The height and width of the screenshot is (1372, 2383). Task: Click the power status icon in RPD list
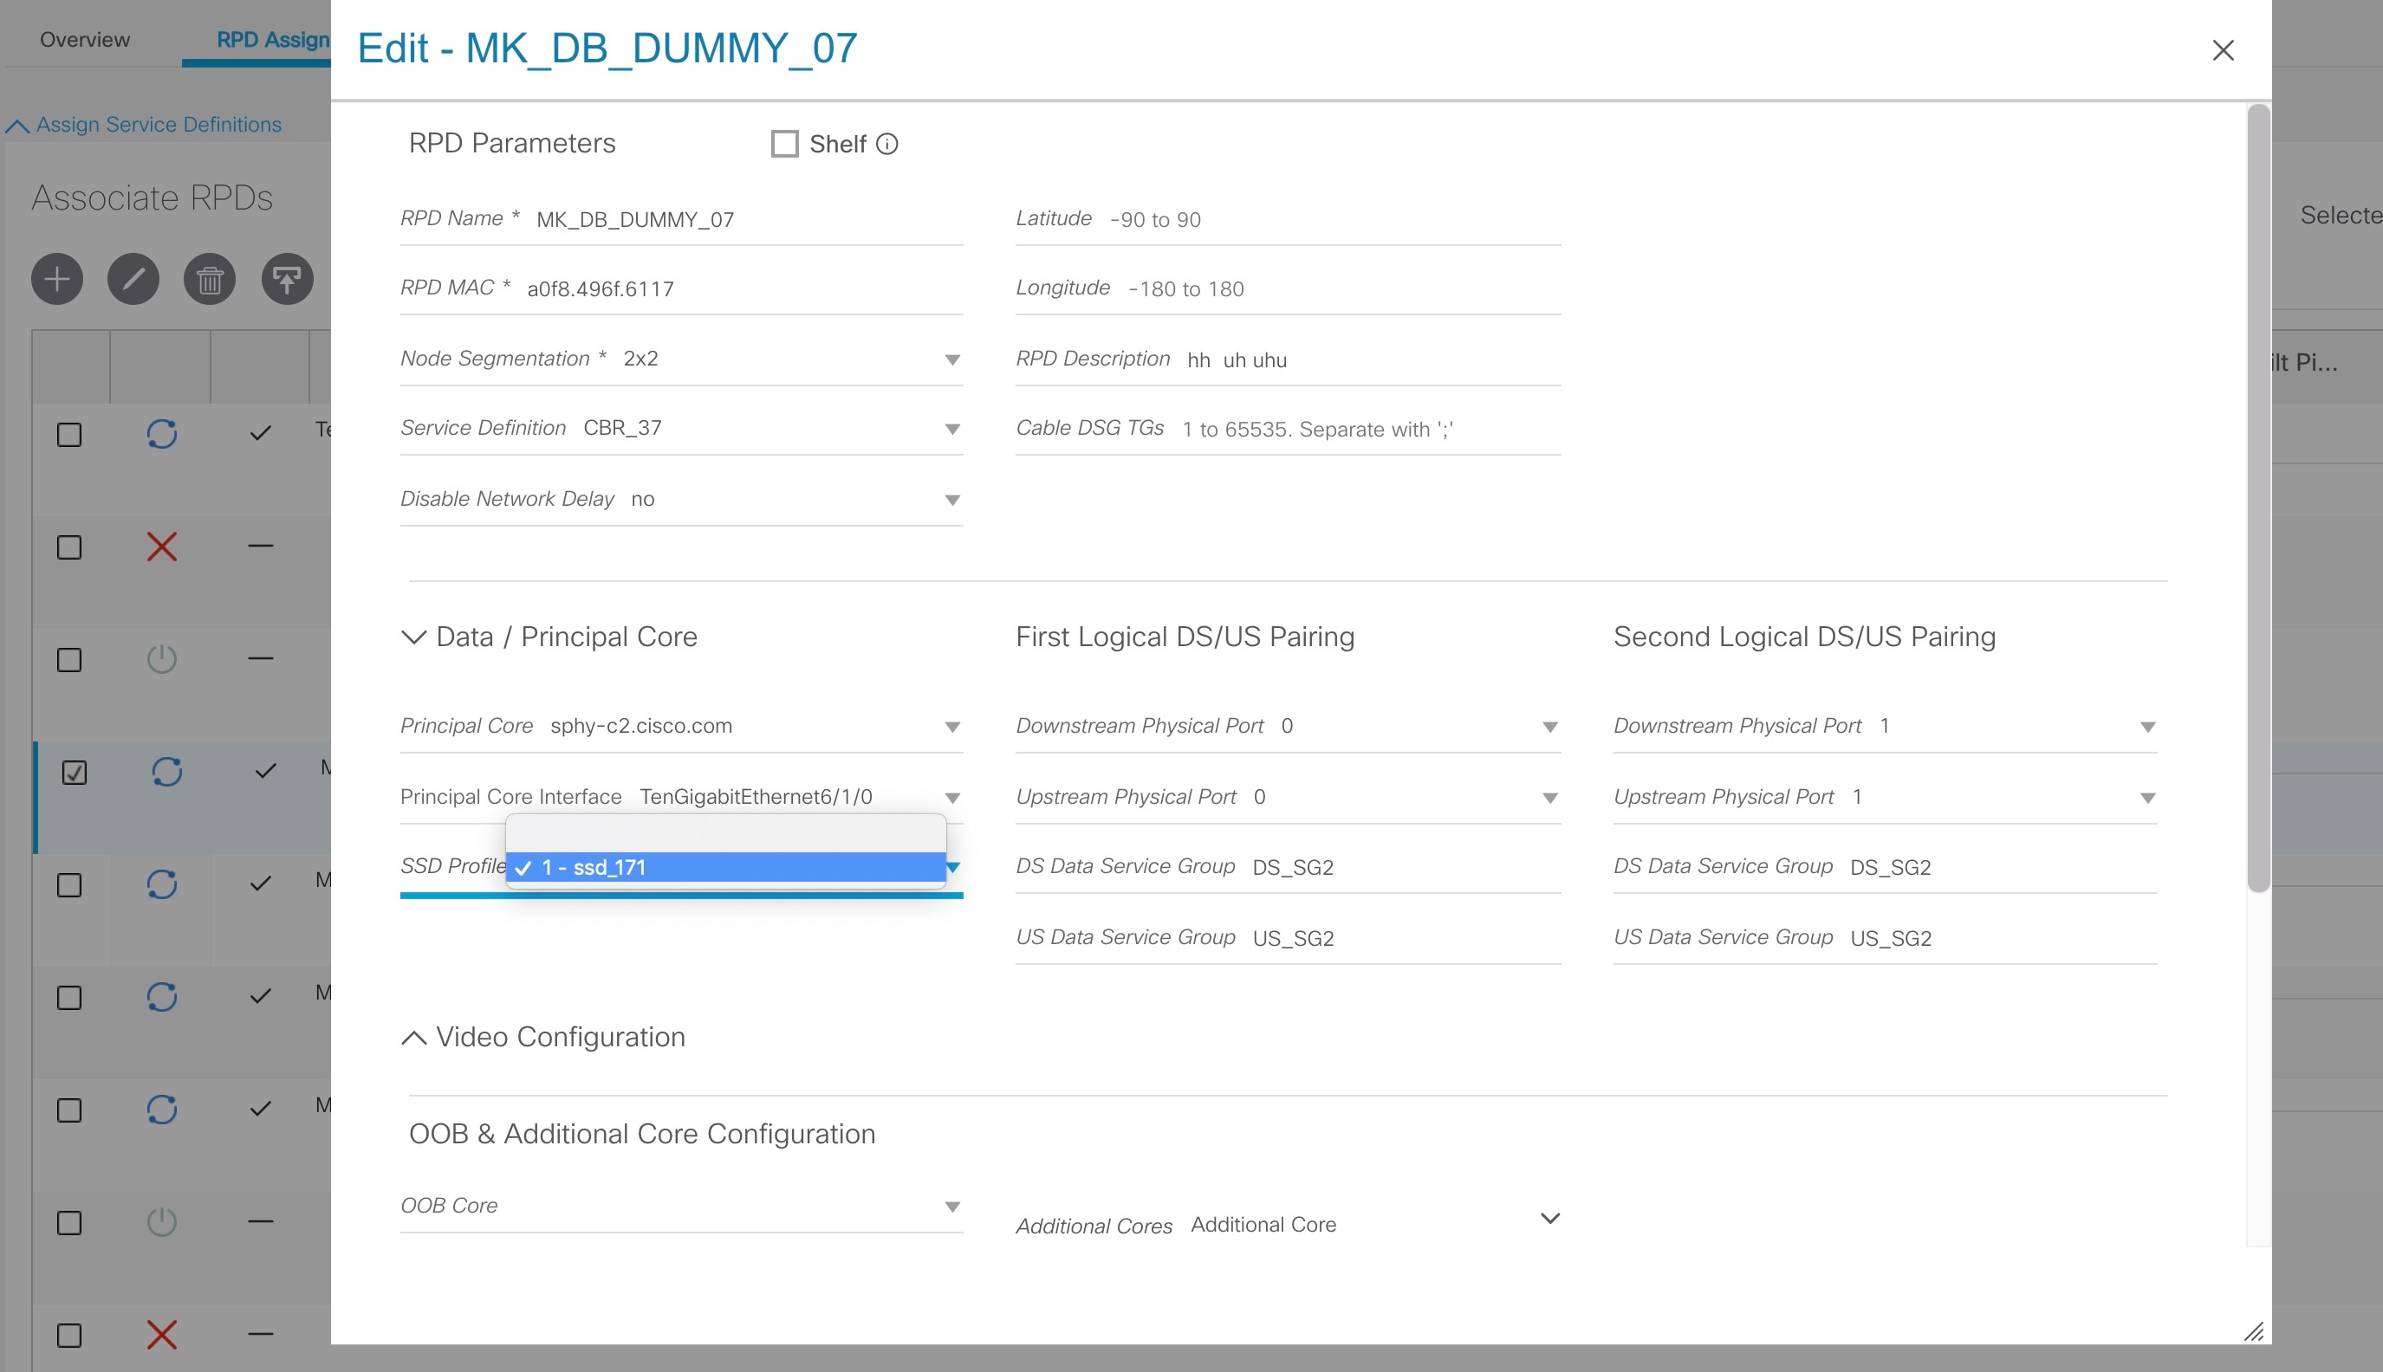[161, 660]
